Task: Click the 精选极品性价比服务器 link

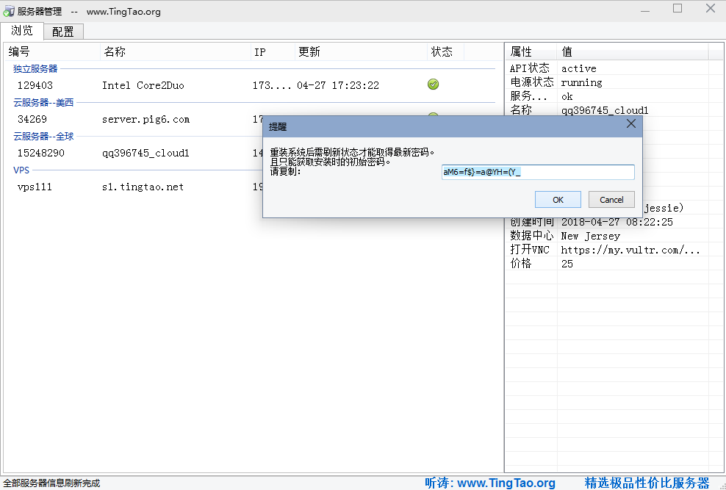Action: 647,483
